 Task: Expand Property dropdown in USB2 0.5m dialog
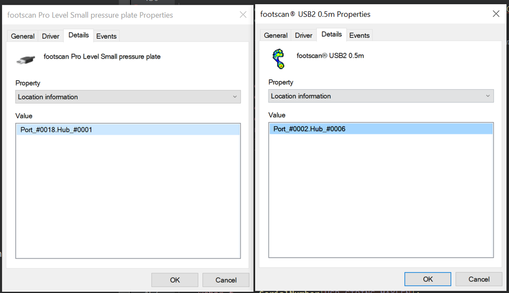click(x=381, y=96)
